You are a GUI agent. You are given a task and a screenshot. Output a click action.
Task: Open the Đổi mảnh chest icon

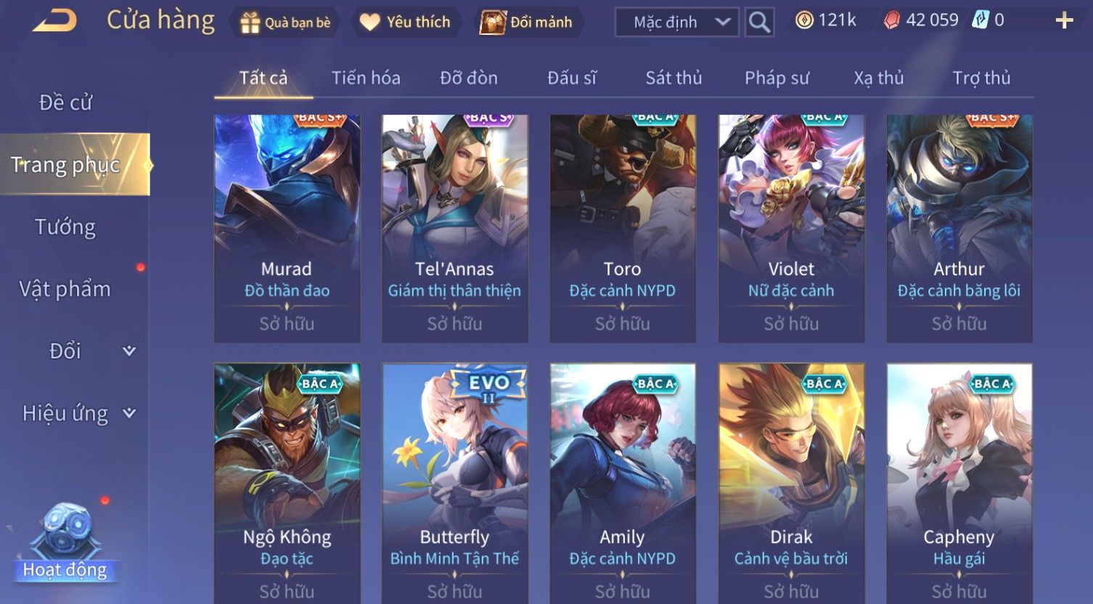coord(493,23)
